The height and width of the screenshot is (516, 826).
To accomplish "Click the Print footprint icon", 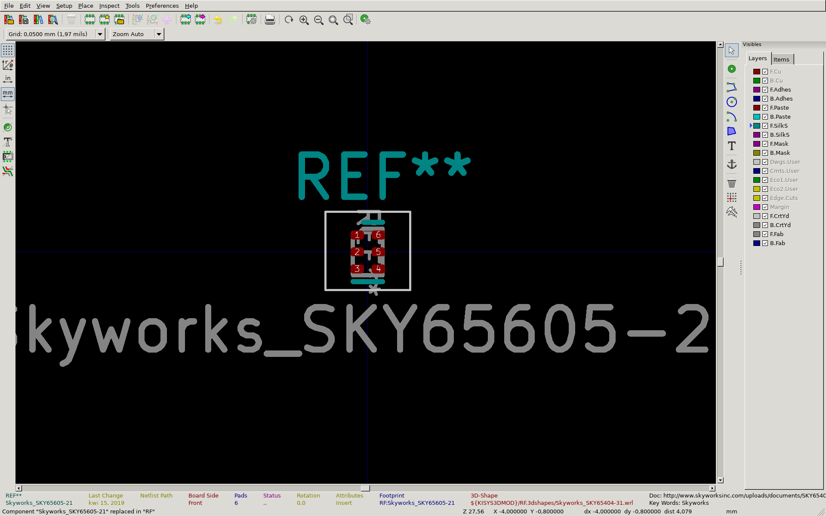I will (270, 20).
